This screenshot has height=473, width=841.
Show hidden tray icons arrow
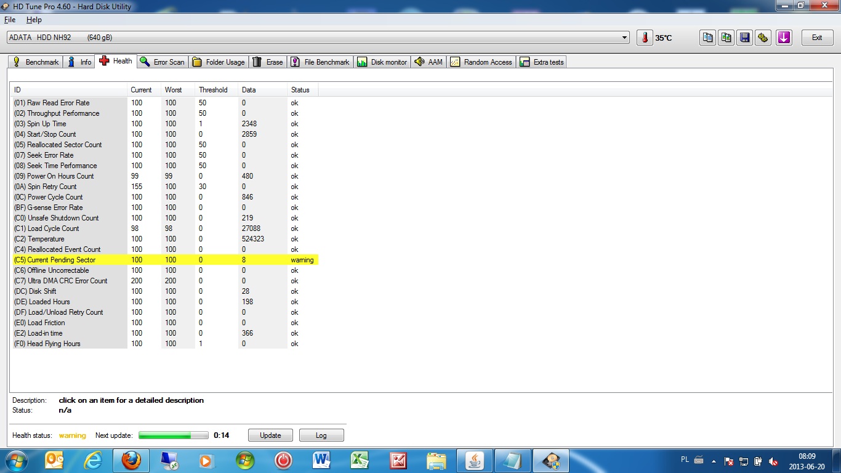714,461
